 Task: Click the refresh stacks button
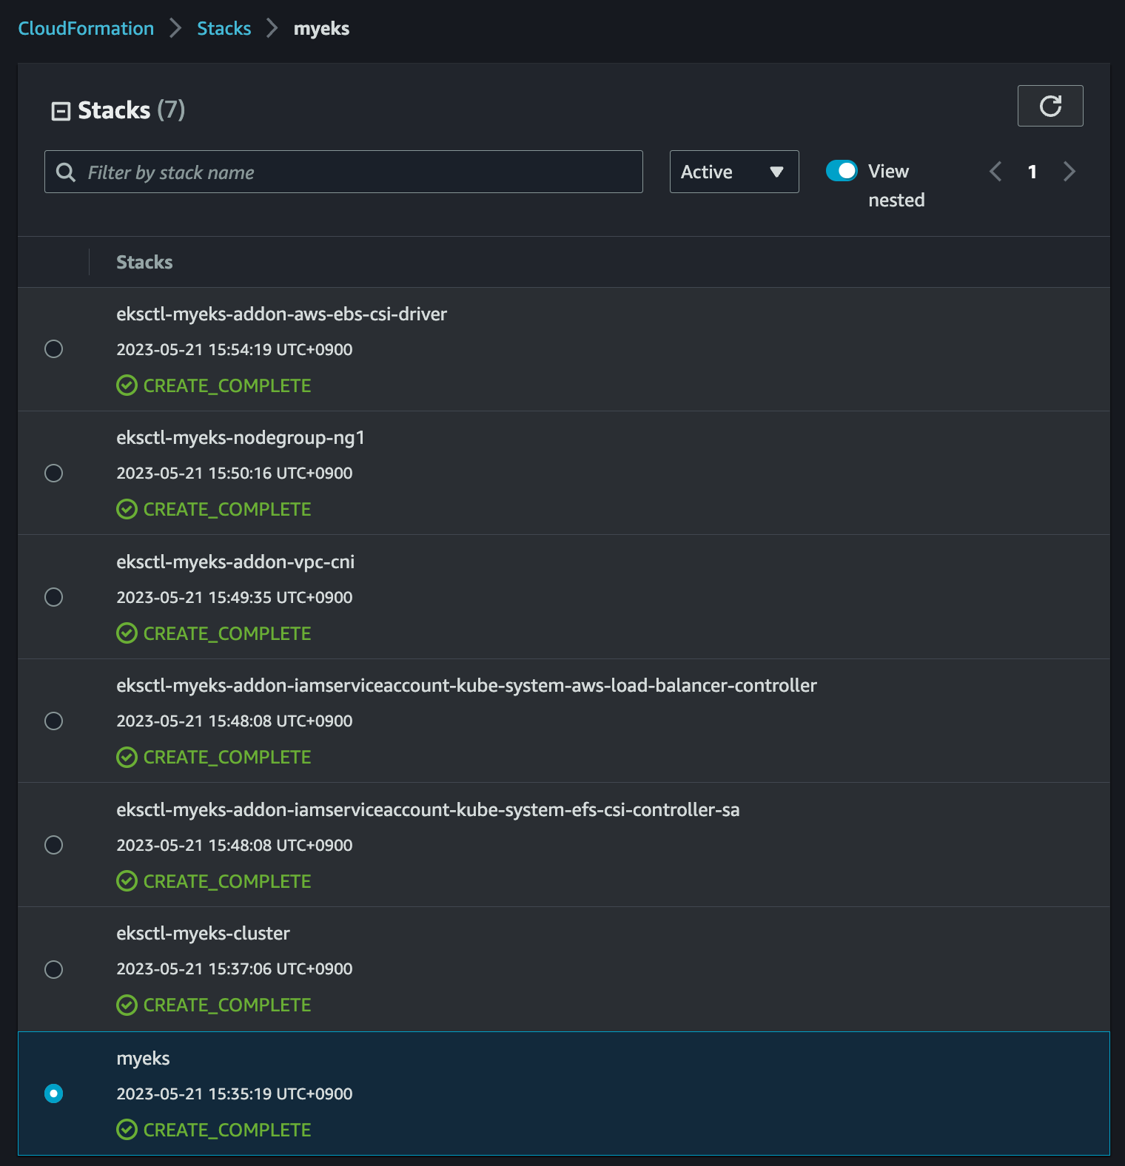point(1050,106)
